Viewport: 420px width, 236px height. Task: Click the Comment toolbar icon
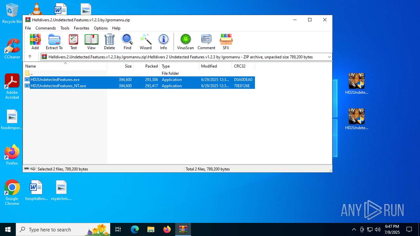[x=206, y=42]
